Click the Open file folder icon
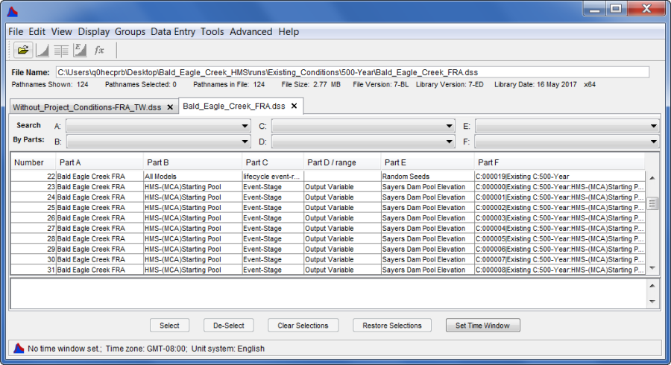Screen dimensions: 671x365 [23, 50]
